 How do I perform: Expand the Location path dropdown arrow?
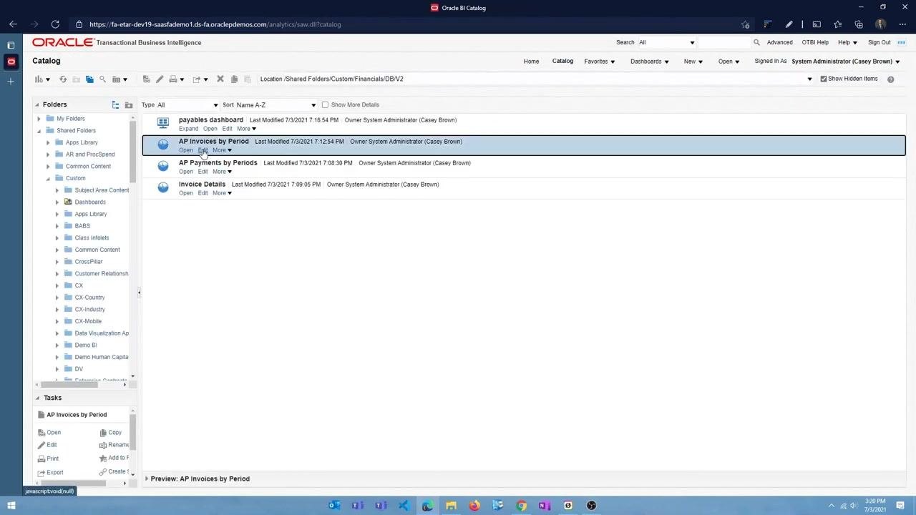809,79
